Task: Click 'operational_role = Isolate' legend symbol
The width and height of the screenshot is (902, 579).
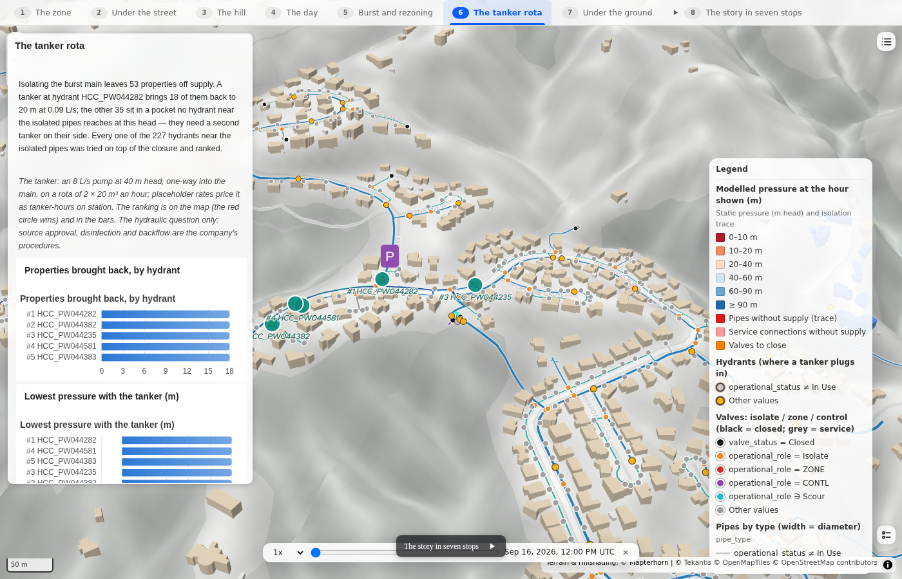Action: click(x=720, y=456)
